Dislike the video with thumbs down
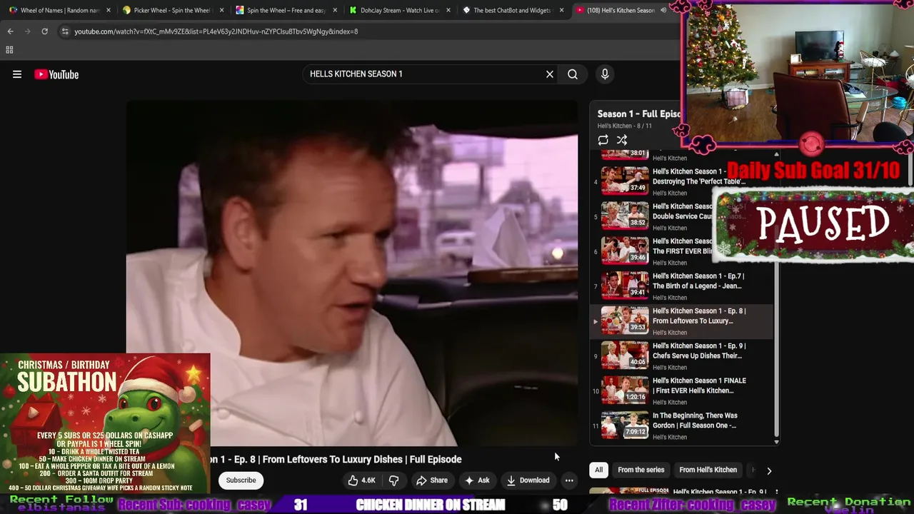Viewport: 914px width, 514px height. tap(393, 480)
